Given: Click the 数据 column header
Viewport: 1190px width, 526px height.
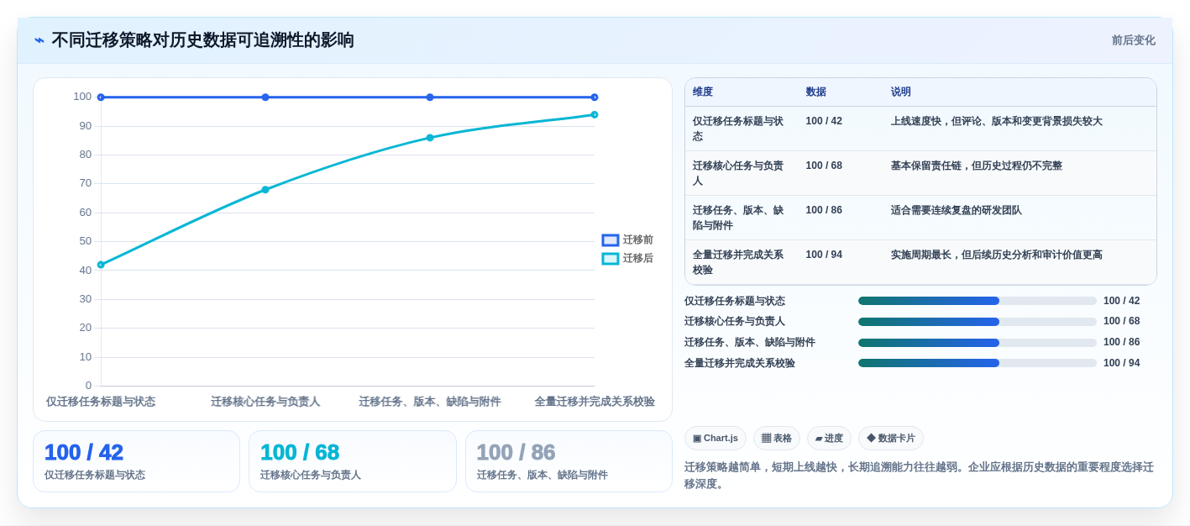Looking at the screenshot, I should pos(815,92).
